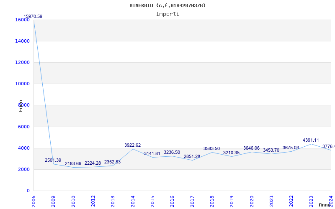Select the Importi subtitle text
This screenshot has height=209, width=335.
(x=167, y=14)
